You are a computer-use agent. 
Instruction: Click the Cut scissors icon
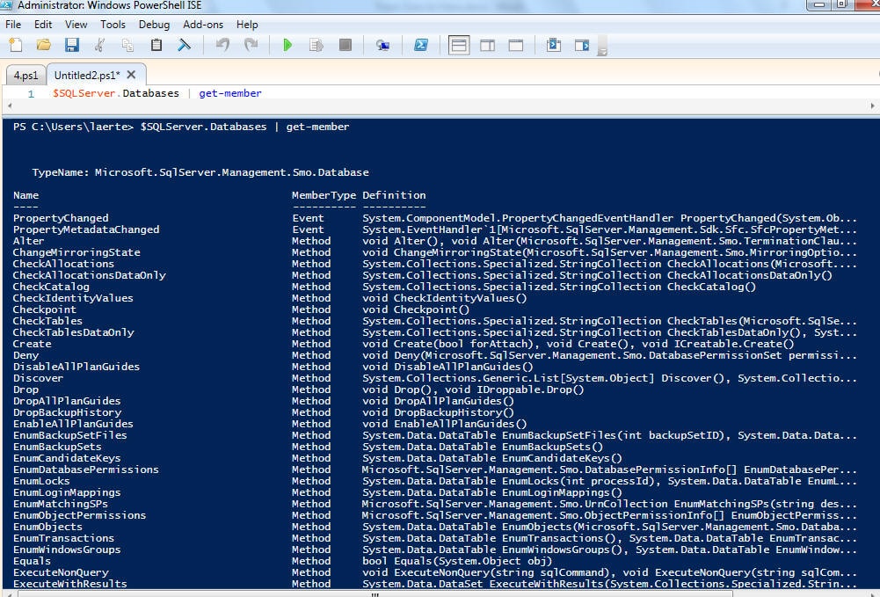click(100, 45)
